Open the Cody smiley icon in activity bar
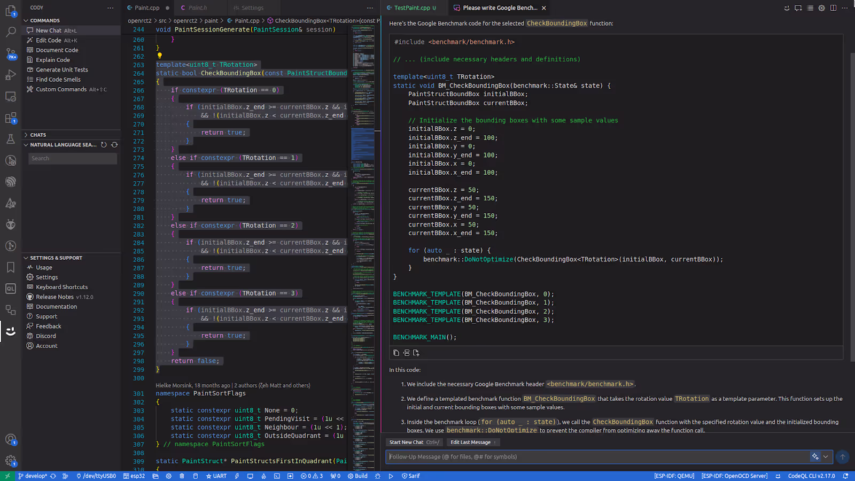The height and width of the screenshot is (481, 855). pos(11,331)
